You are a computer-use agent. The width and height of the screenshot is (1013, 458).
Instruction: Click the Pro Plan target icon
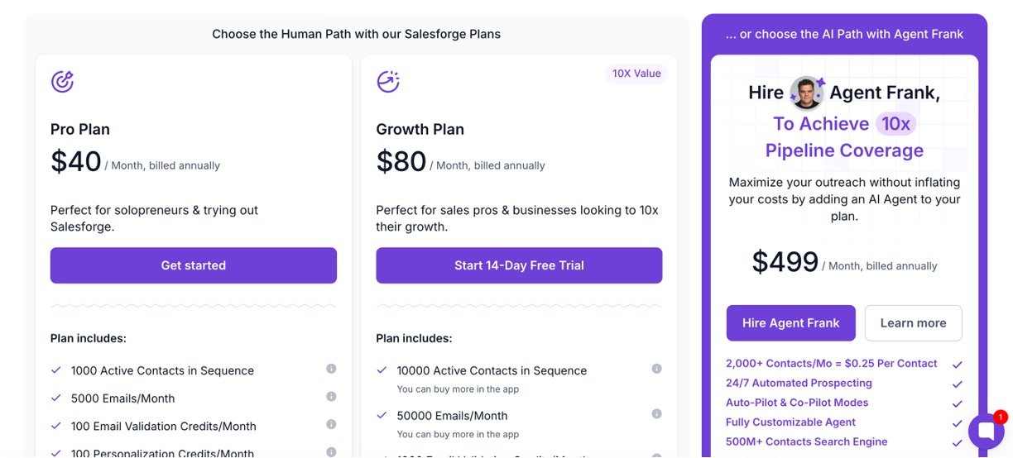62,81
